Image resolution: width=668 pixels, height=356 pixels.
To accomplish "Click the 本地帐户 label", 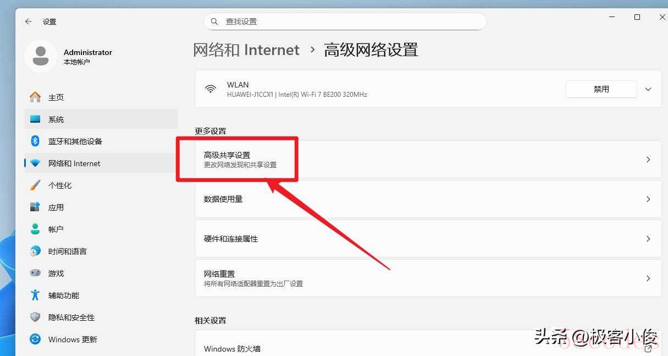I will click(x=77, y=62).
